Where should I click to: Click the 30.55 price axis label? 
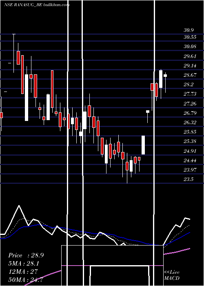pos(190,37)
